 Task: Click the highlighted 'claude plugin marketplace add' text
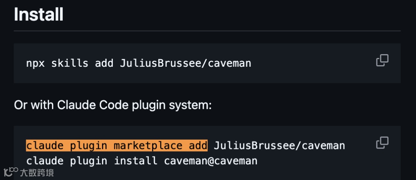(117, 145)
